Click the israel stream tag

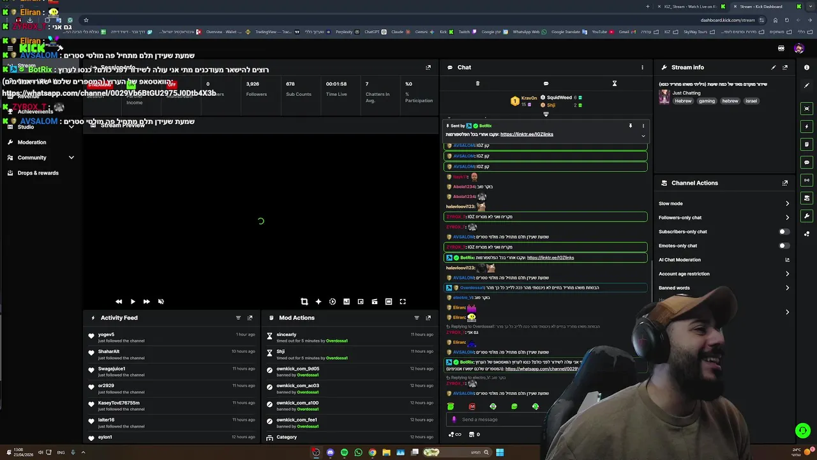[x=751, y=101]
